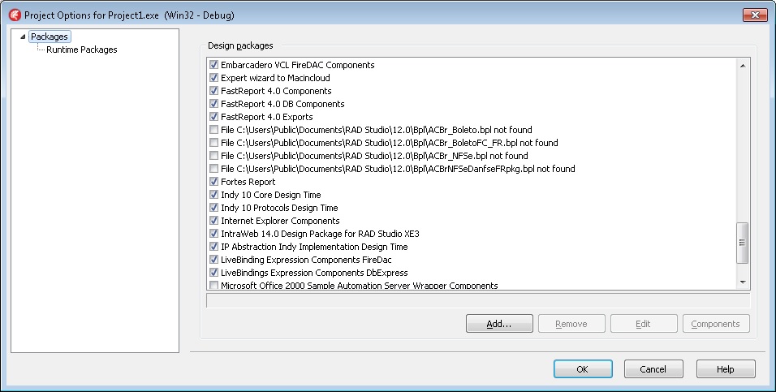Viewport: 776px width, 392px height.
Task: Click the list scroll up arrow
Action: tap(743, 65)
